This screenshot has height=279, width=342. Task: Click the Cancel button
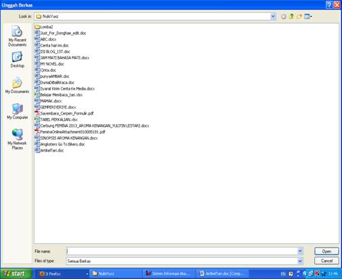tap(326, 261)
